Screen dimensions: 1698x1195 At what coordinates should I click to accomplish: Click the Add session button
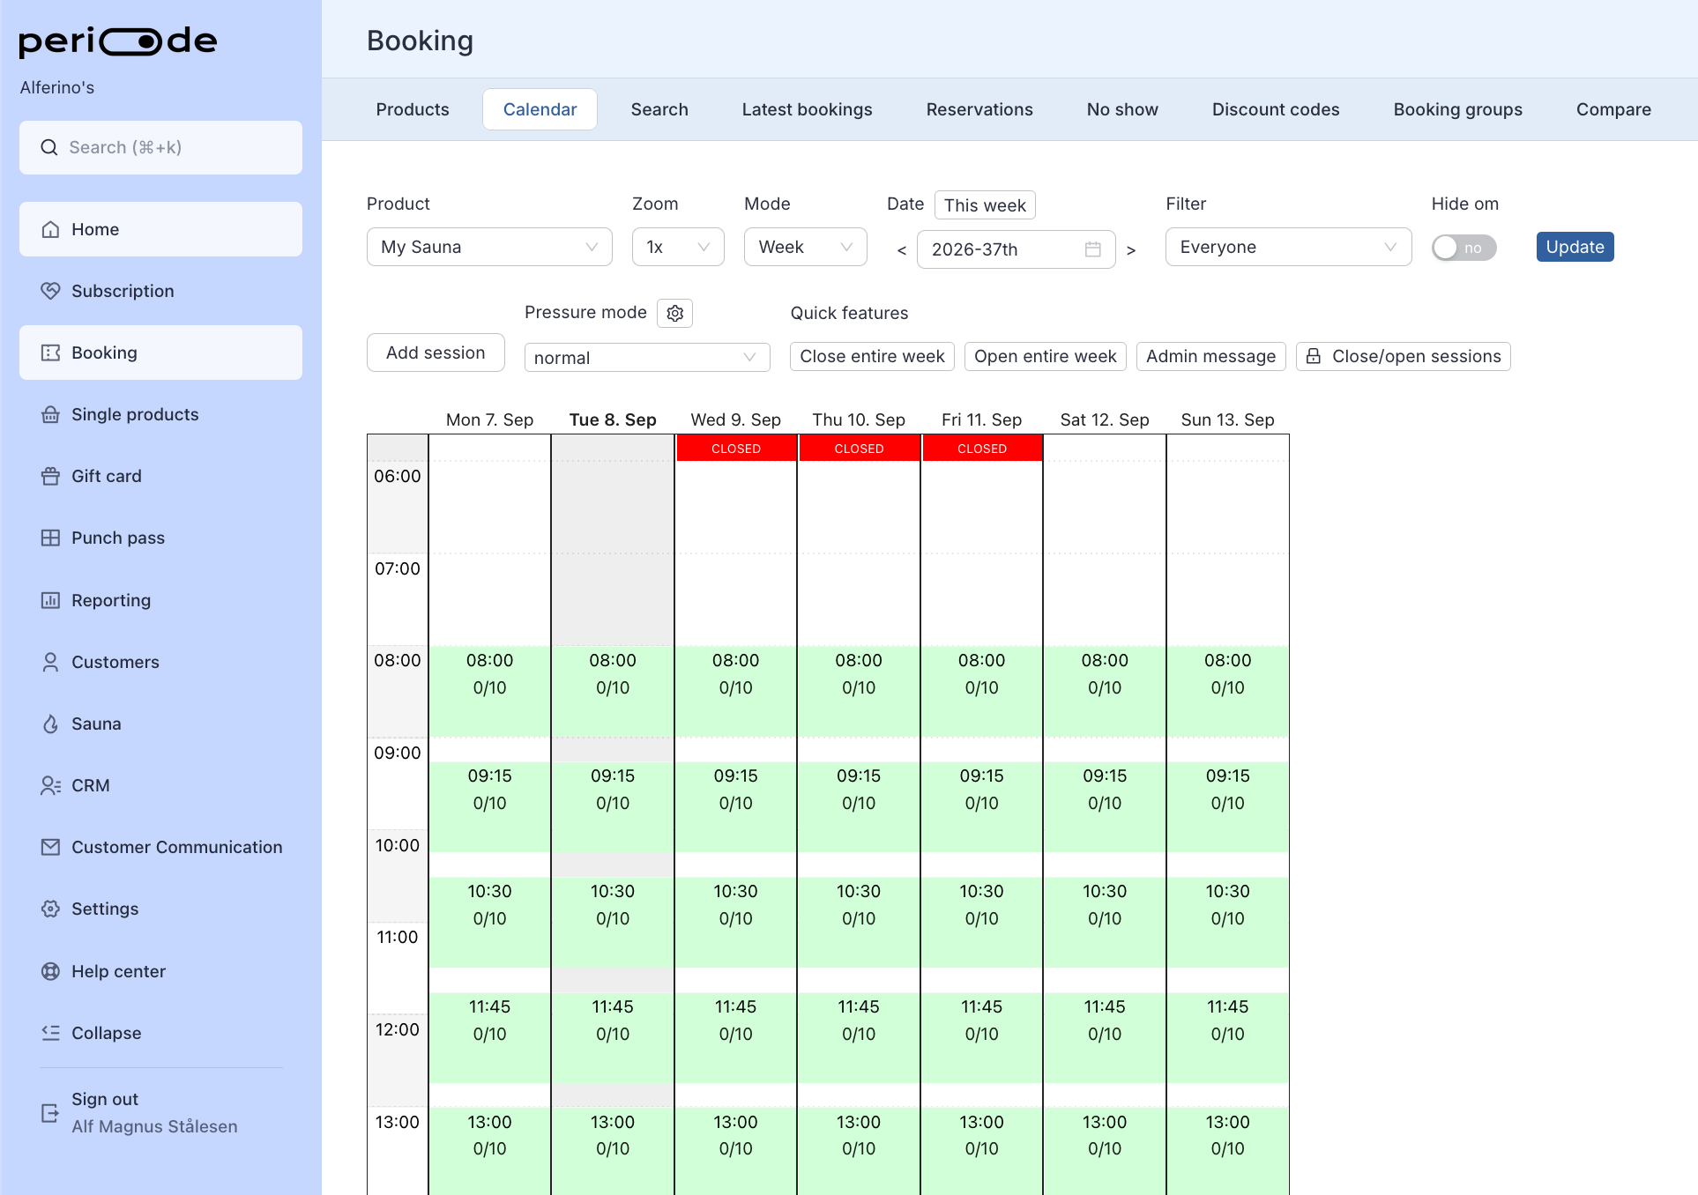click(436, 353)
